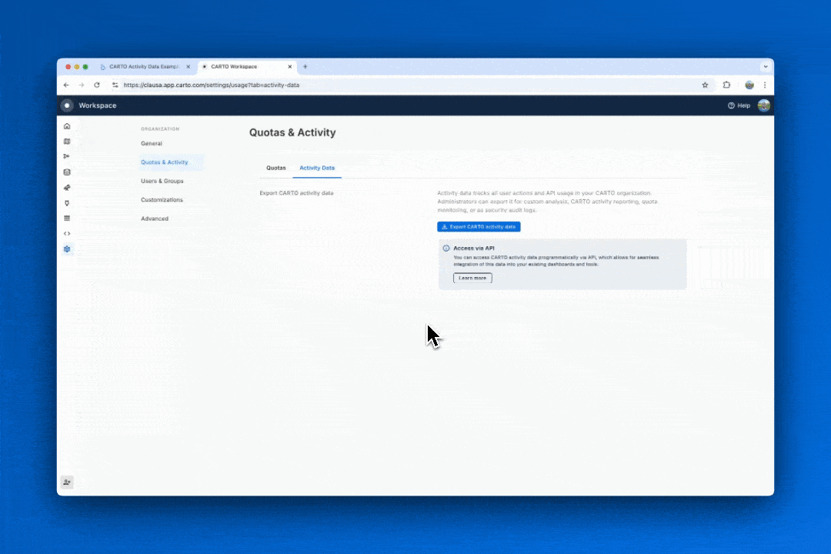
Task: Open Help in the top header
Action: coord(739,105)
